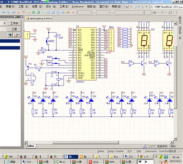The width and height of the screenshot is (183, 164).
Task: Open the OpenBus调色板 panel button
Action: click(x=168, y=151)
